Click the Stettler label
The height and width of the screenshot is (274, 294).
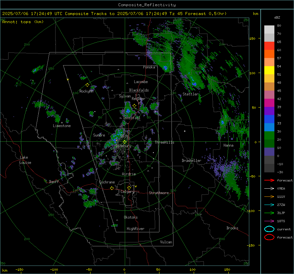[190, 94]
